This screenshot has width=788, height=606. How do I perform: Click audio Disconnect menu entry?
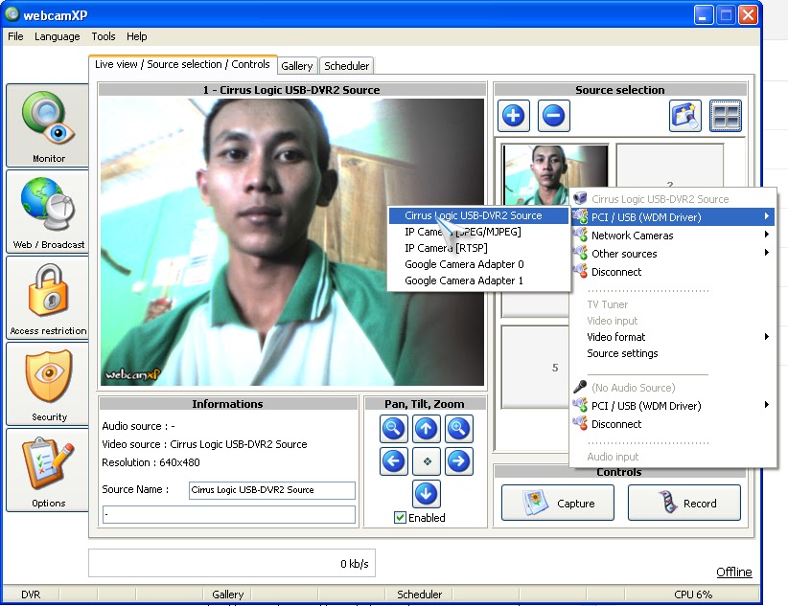[672, 424]
